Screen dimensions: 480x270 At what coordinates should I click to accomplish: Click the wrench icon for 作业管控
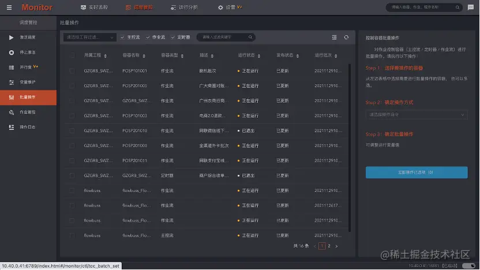tap(12, 112)
